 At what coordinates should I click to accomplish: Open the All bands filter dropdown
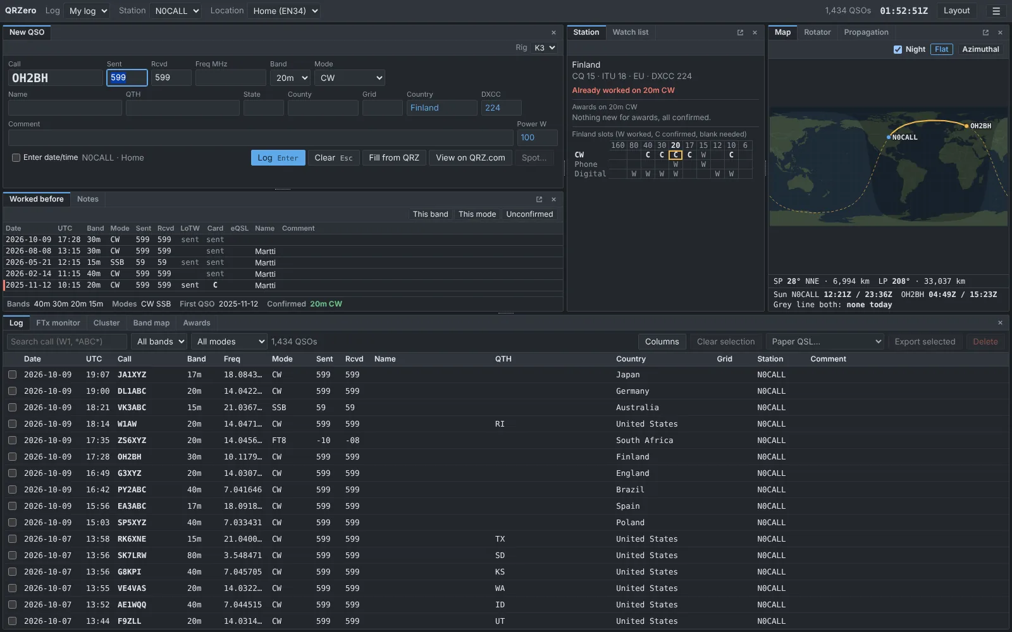tap(159, 341)
